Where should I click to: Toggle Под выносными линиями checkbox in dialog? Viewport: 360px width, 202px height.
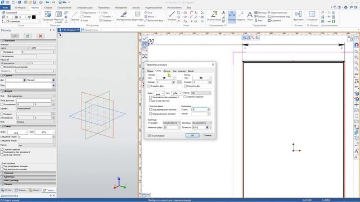pyautogui.click(x=150, y=114)
